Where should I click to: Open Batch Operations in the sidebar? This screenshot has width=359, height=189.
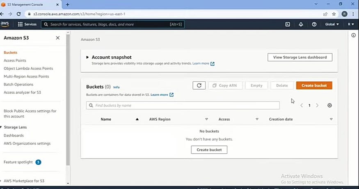tap(18, 84)
